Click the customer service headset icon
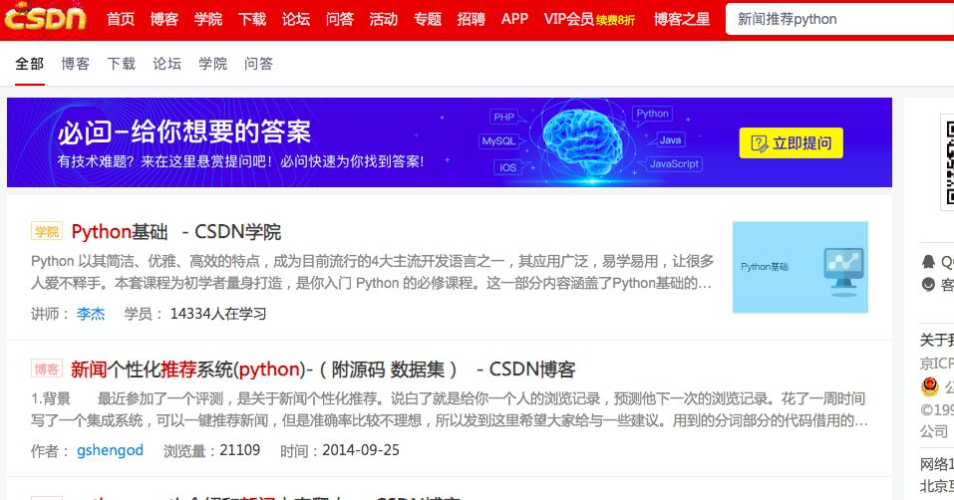This screenshot has height=500, width=954. click(928, 284)
